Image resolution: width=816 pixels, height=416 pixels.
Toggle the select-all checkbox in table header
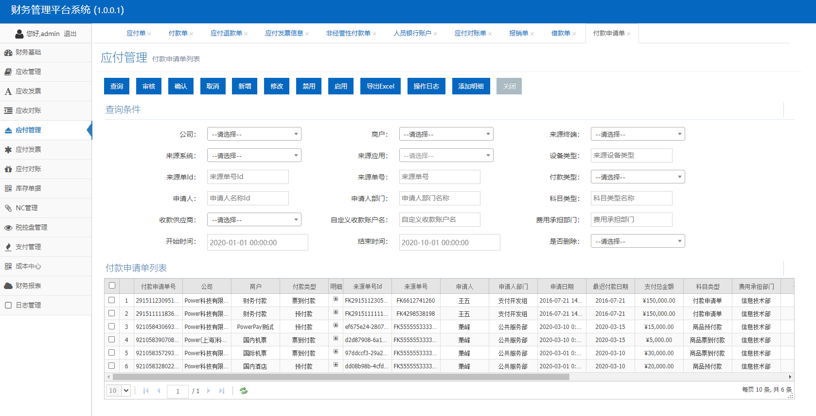112,286
